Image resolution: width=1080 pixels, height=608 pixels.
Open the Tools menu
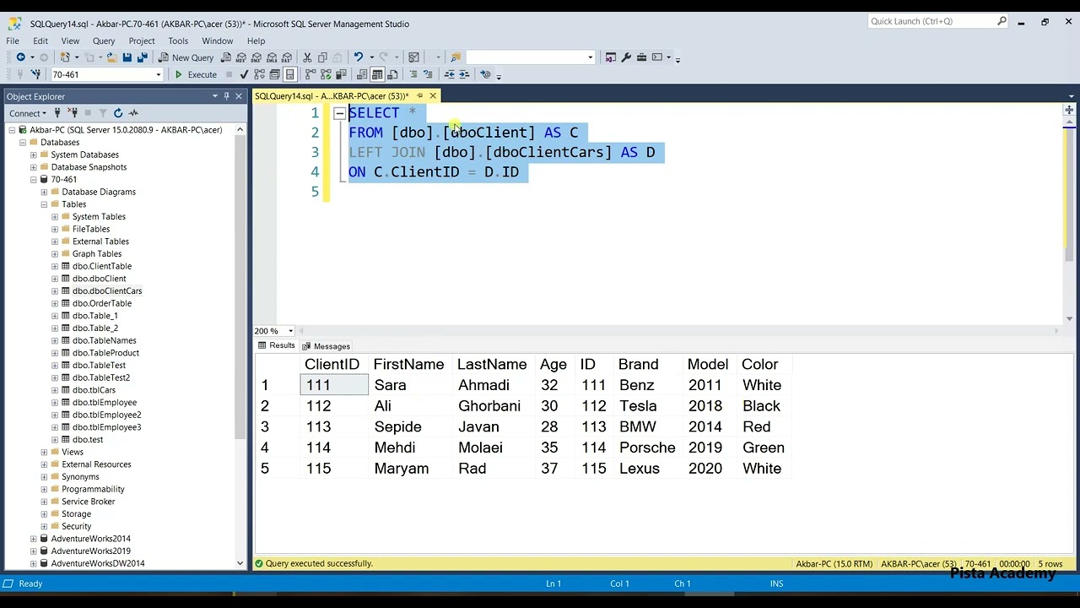point(178,41)
